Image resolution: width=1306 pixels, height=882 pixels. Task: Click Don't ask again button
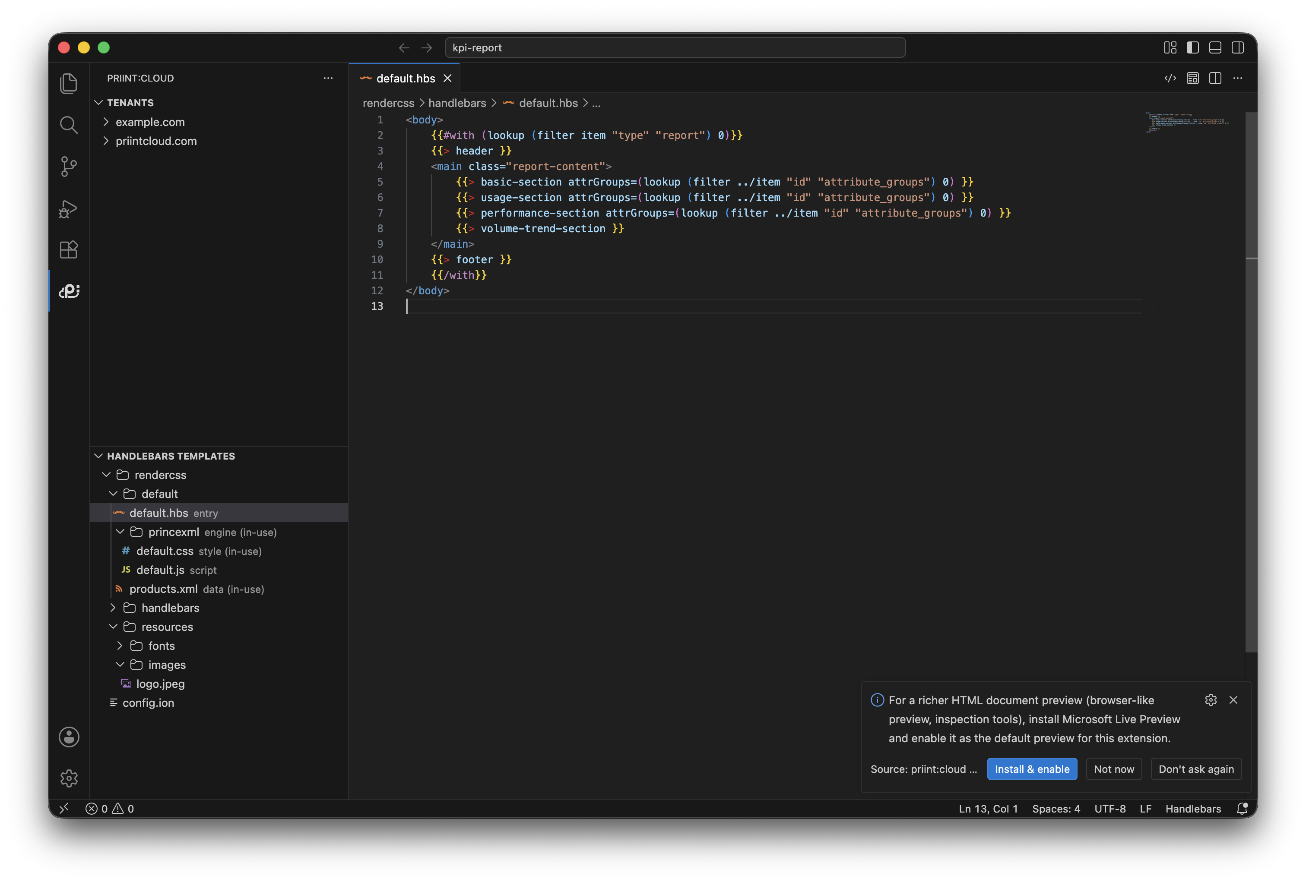coord(1196,769)
